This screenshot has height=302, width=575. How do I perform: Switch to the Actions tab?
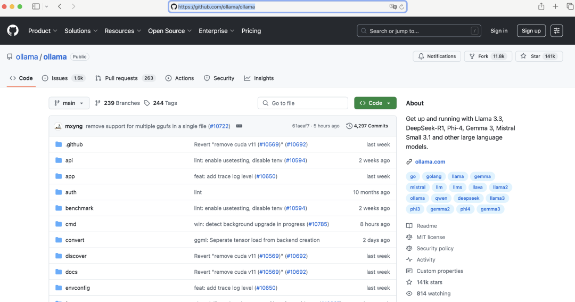[x=180, y=78]
